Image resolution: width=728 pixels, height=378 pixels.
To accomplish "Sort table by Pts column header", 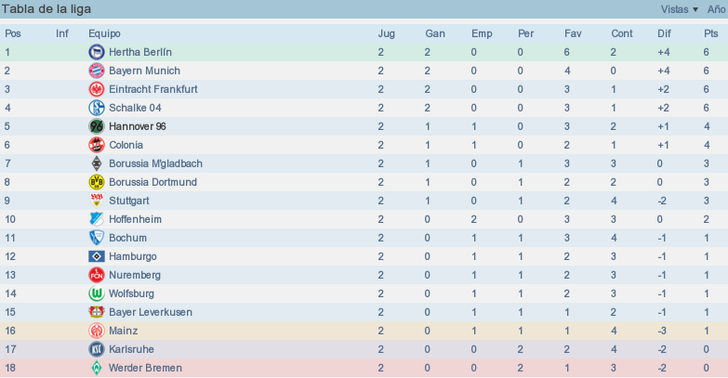I will [x=711, y=33].
